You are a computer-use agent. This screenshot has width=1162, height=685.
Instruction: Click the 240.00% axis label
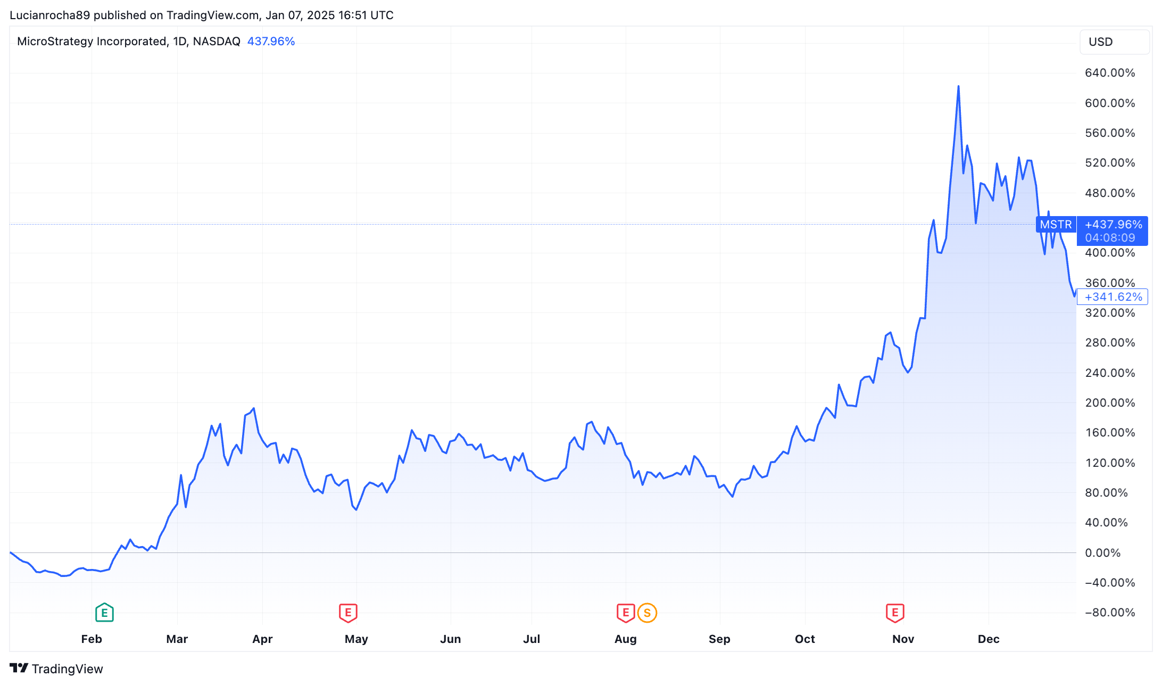click(1110, 373)
